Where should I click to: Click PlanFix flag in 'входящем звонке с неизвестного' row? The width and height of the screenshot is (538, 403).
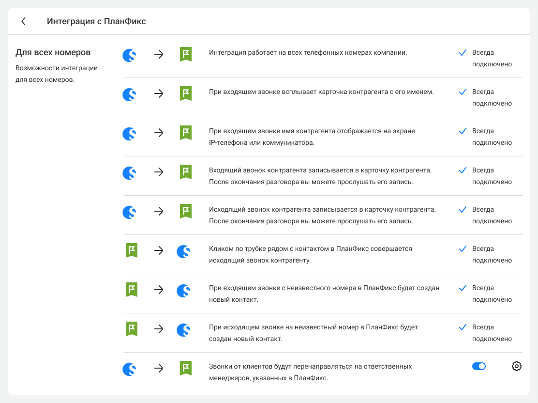tap(132, 289)
